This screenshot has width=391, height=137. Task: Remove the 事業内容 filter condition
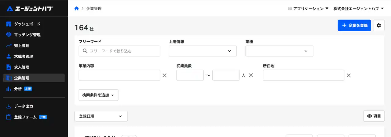coord(164,75)
